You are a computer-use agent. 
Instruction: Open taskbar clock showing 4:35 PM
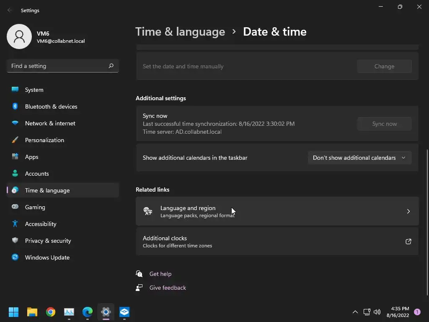click(398, 312)
